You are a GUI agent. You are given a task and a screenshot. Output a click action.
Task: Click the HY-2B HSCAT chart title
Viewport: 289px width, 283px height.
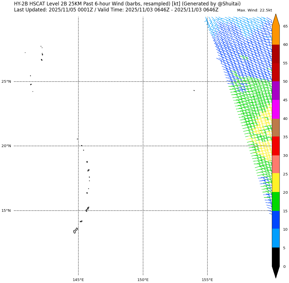127,4
